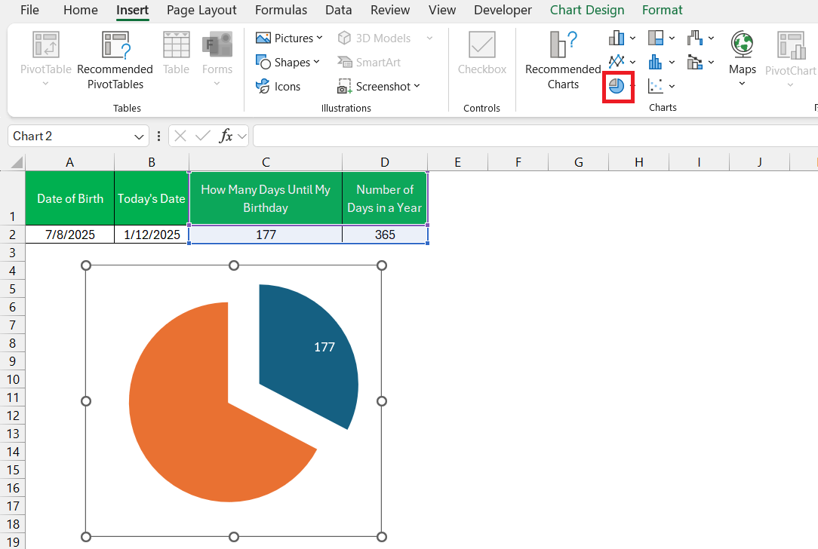The image size is (818, 549).
Task: Open the Format tab
Action: point(662,10)
